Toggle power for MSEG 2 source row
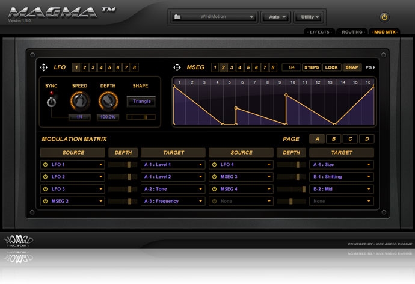This screenshot has width=415, height=284. (45, 201)
